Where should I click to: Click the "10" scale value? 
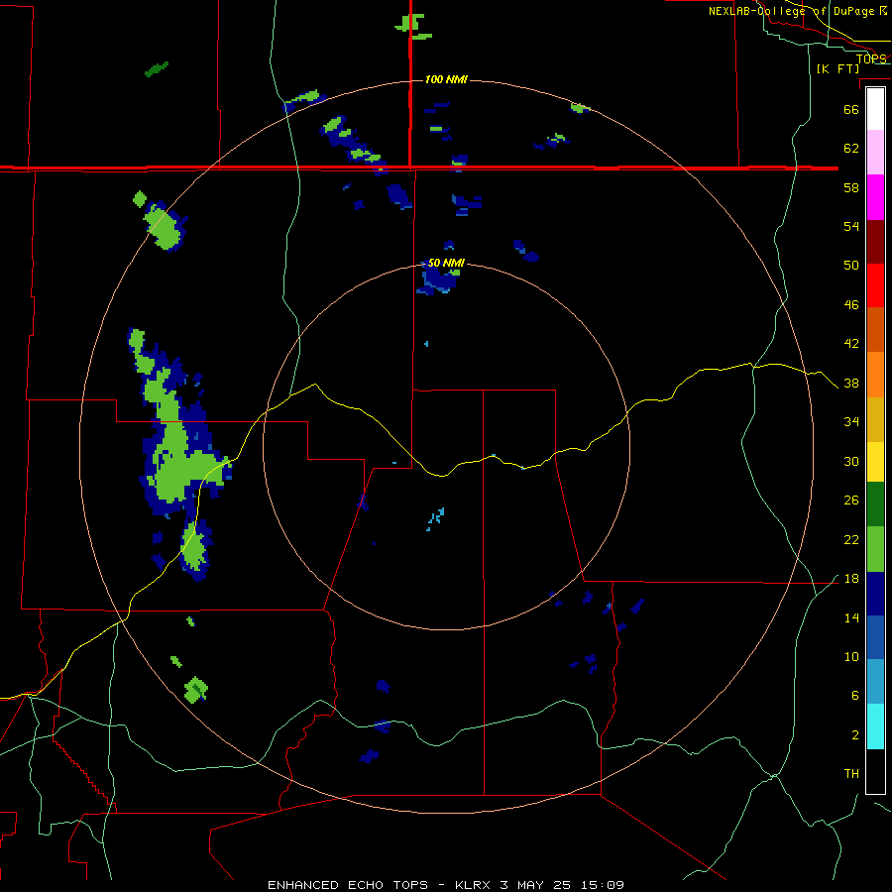[x=851, y=657]
